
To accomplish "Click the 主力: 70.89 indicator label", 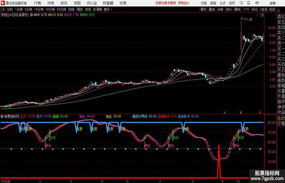I will point(28,116).
